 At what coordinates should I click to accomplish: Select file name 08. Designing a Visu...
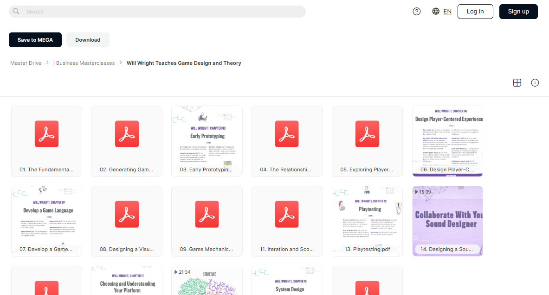[x=127, y=249]
